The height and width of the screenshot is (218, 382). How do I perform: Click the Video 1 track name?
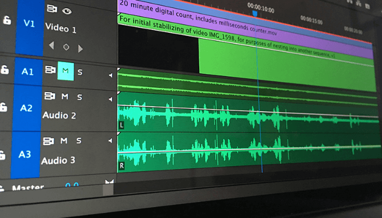tap(61, 28)
